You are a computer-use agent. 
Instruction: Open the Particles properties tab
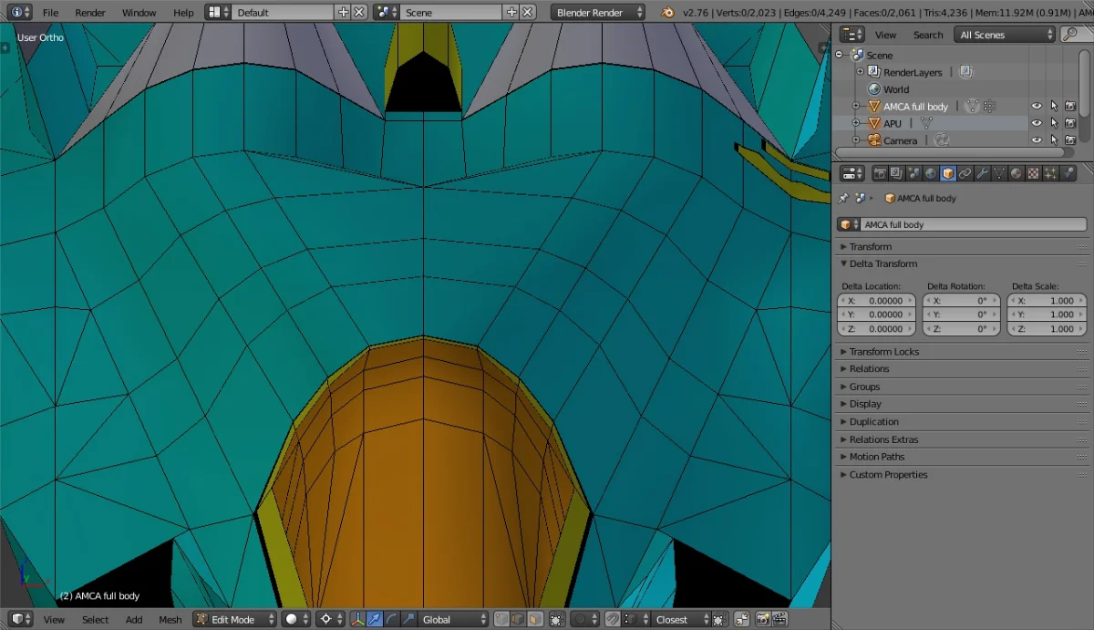tap(1050, 173)
